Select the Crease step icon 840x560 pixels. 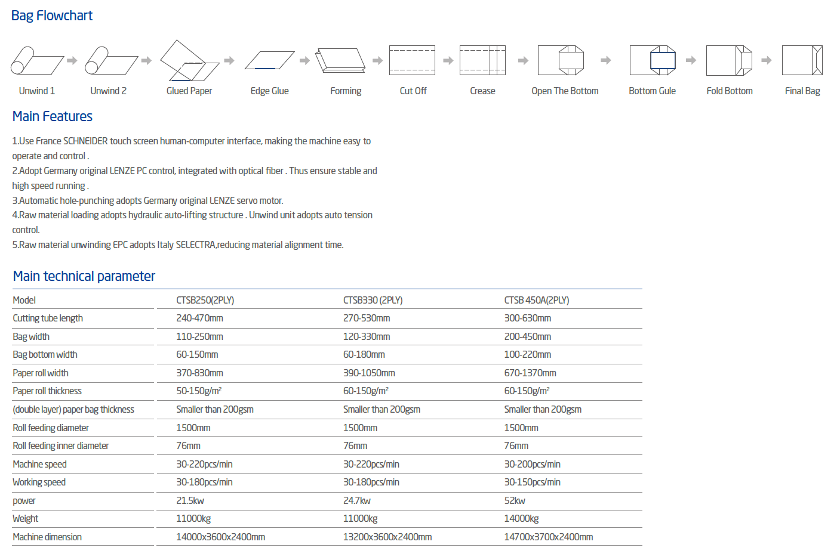pos(482,60)
